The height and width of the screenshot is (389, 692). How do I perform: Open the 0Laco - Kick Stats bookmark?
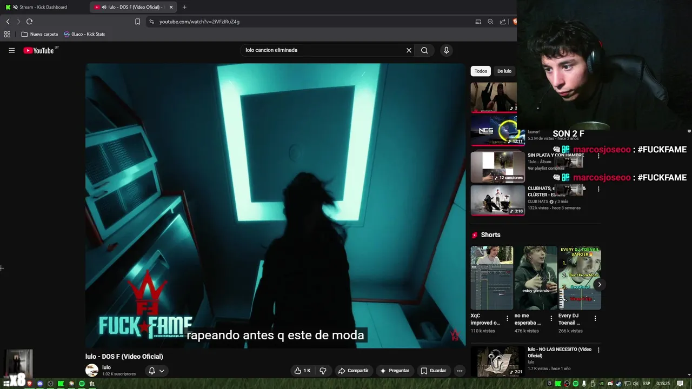pyautogui.click(x=84, y=34)
